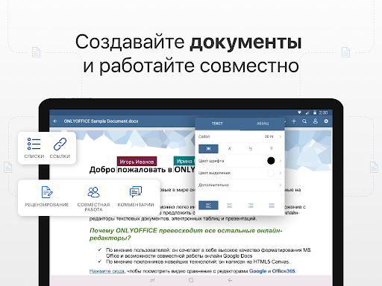
Task: Select the Списки lists icon
Action: click(34, 144)
